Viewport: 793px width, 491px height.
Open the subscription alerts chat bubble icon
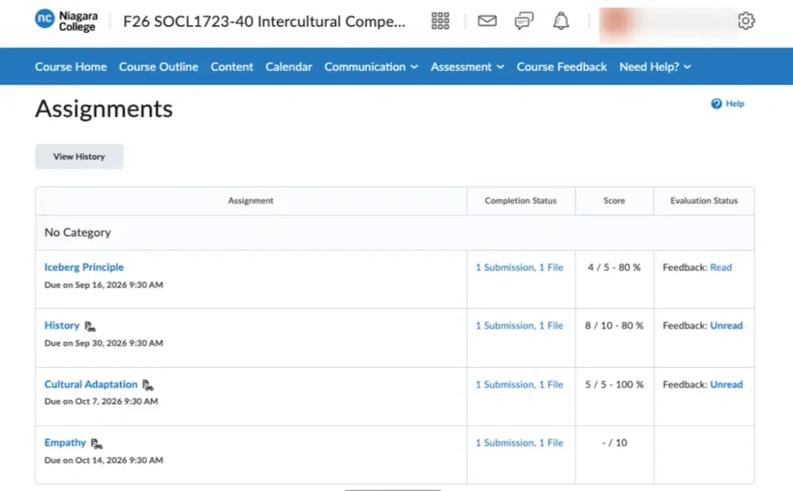pyautogui.click(x=524, y=21)
